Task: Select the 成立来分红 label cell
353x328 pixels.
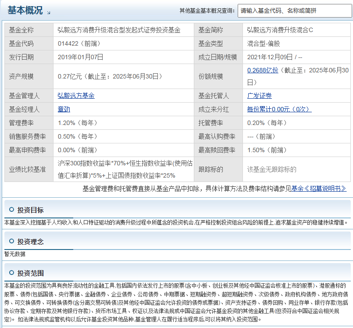Action: (218, 109)
